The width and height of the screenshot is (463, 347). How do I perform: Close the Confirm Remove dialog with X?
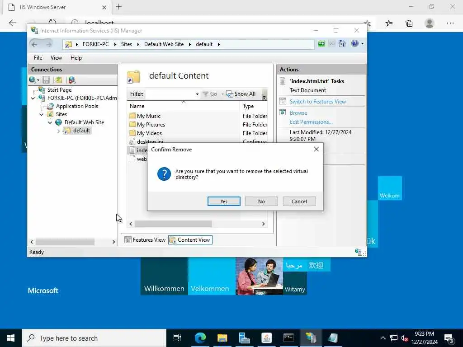[x=316, y=149]
